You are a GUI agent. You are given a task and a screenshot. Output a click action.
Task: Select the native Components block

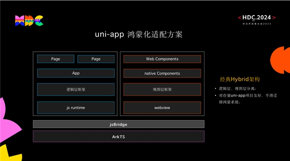(x=162, y=73)
